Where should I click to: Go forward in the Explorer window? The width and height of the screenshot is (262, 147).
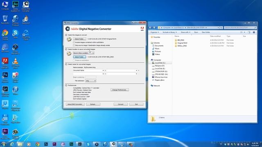click(x=154, y=28)
